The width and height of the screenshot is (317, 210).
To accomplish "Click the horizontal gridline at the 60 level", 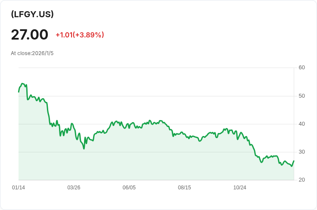I will click(155, 68).
